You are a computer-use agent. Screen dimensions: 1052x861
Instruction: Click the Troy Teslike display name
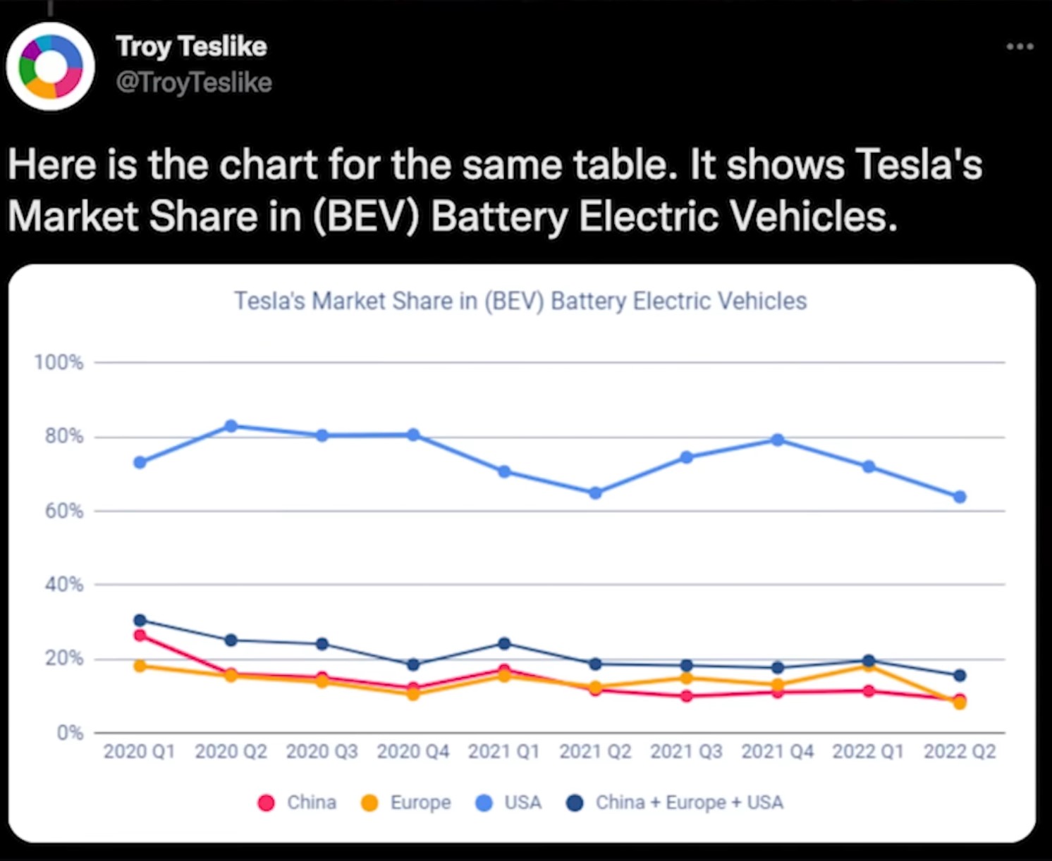(191, 46)
